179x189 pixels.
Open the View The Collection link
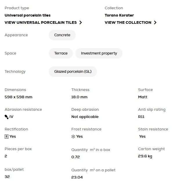[x=128, y=23]
